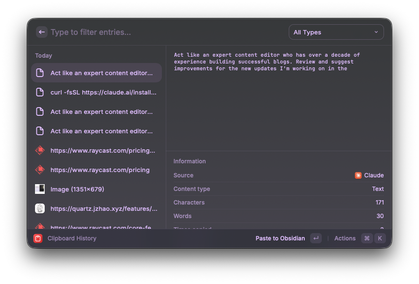
Task: Open the Image entry's thumbnail preview
Action: 40,189
